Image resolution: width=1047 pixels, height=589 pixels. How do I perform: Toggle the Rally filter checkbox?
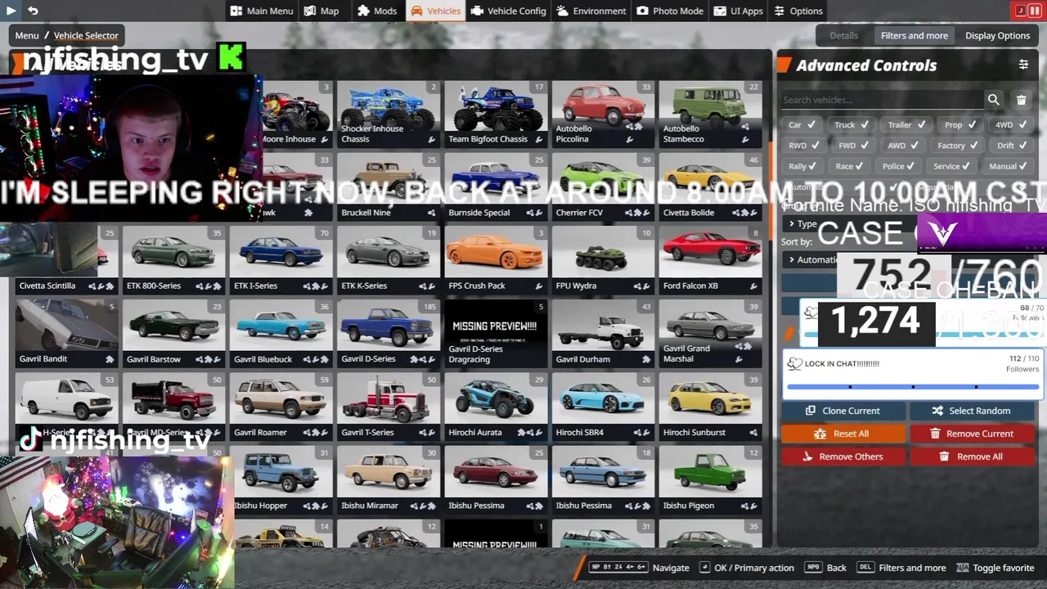pyautogui.click(x=802, y=166)
